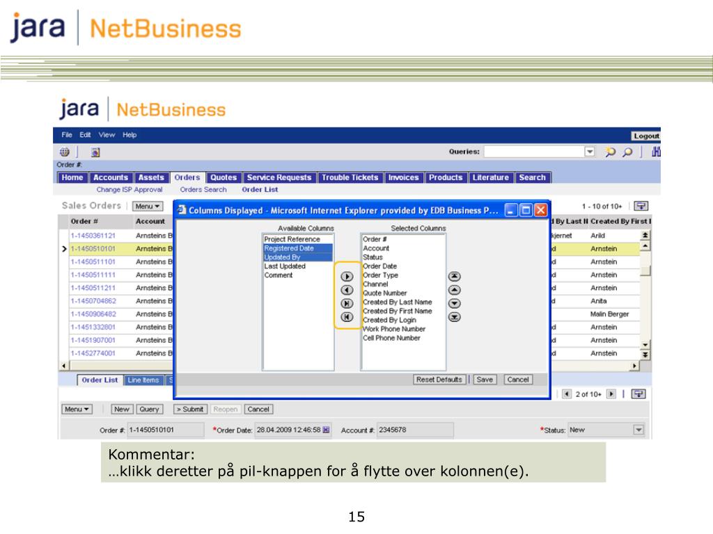713x534 pixels.
Task: Click Save in Columns Displayed dialog
Action: (x=485, y=380)
